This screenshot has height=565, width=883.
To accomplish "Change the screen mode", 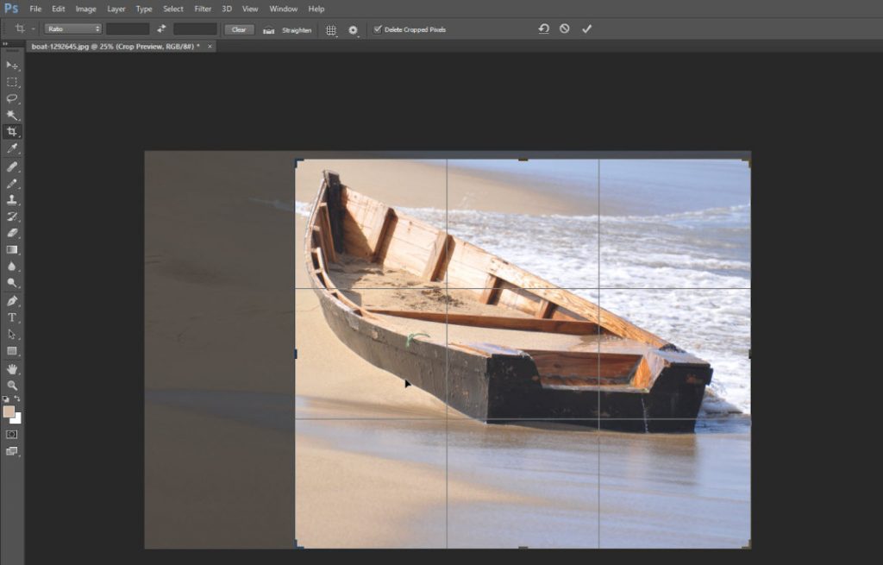I will (12, 451).
